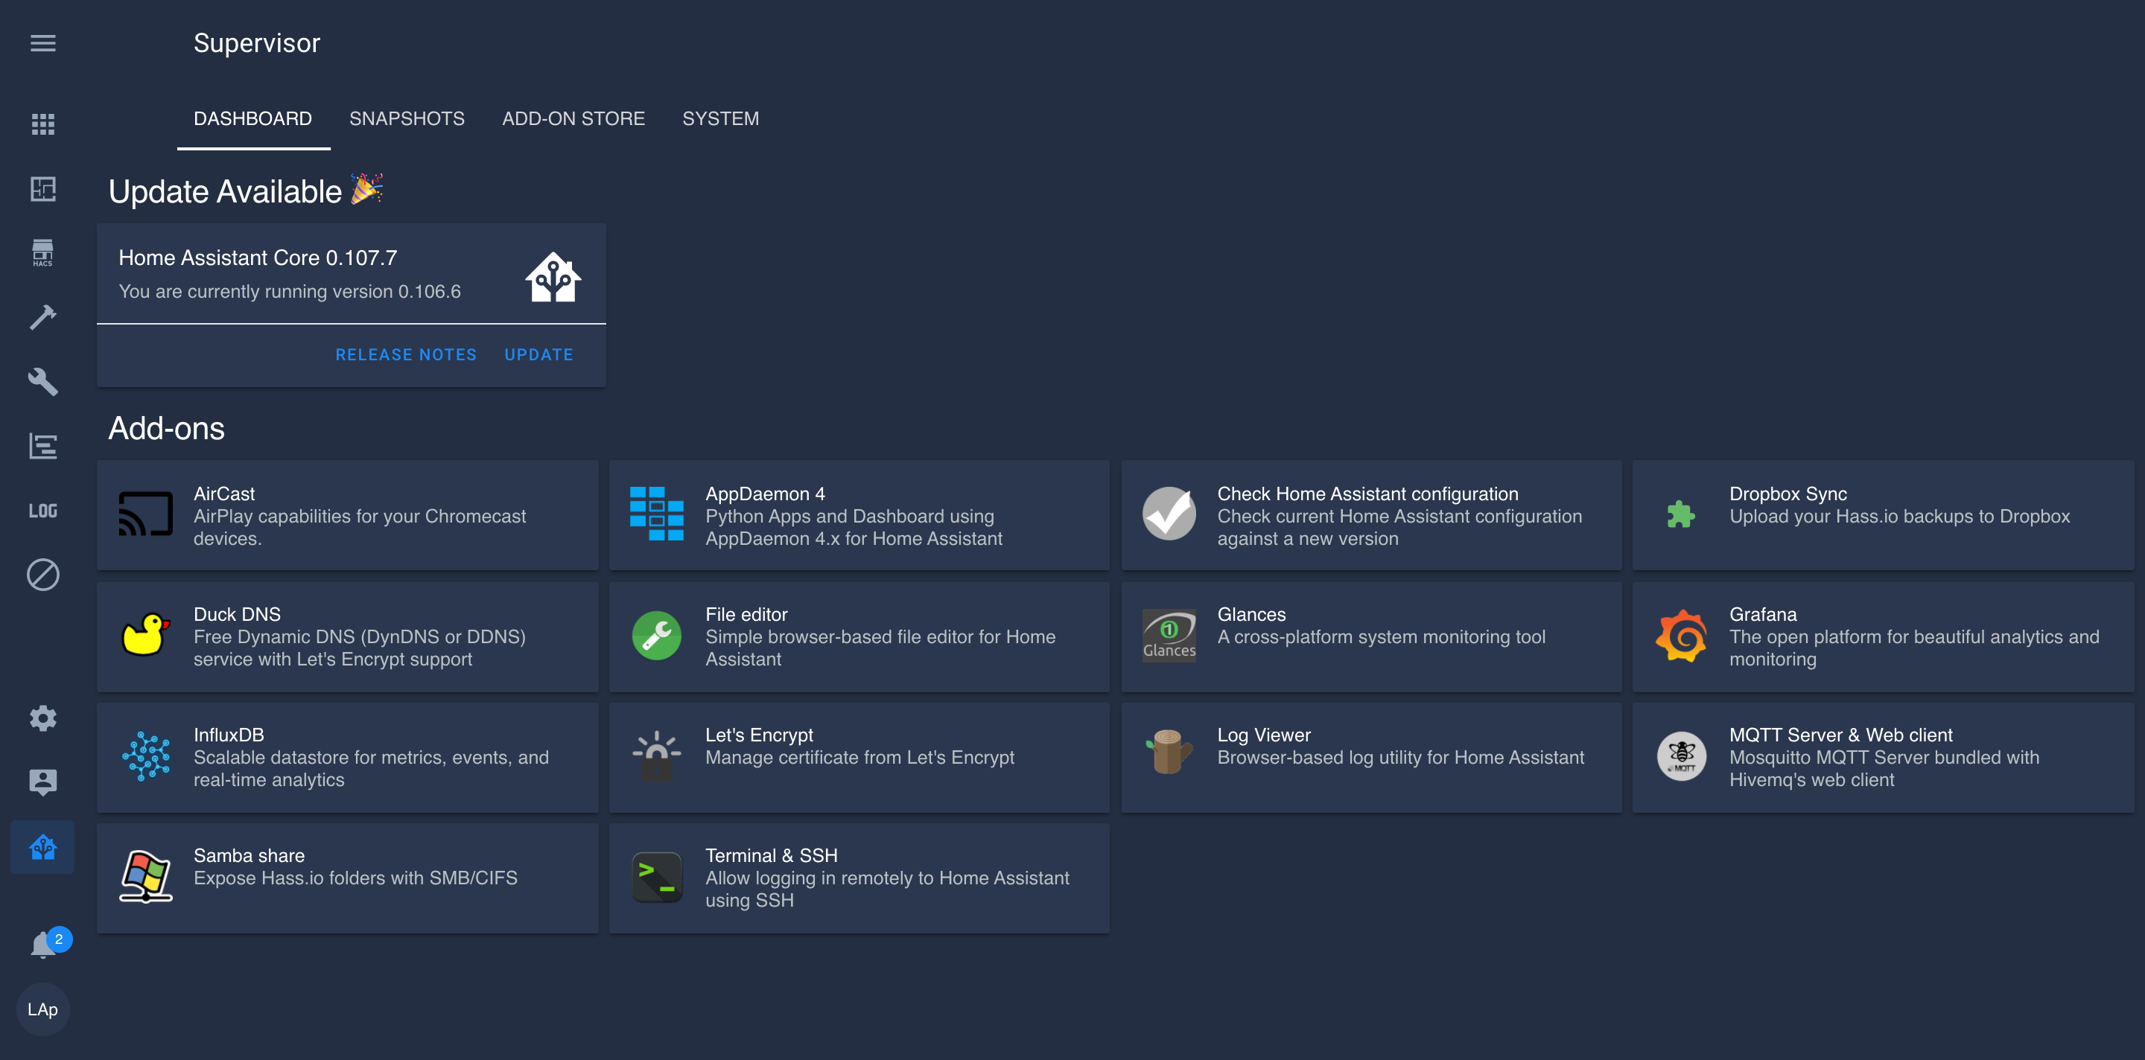
Task: Click the prohibition sign sidebar icon
Action: click(42, 575)
